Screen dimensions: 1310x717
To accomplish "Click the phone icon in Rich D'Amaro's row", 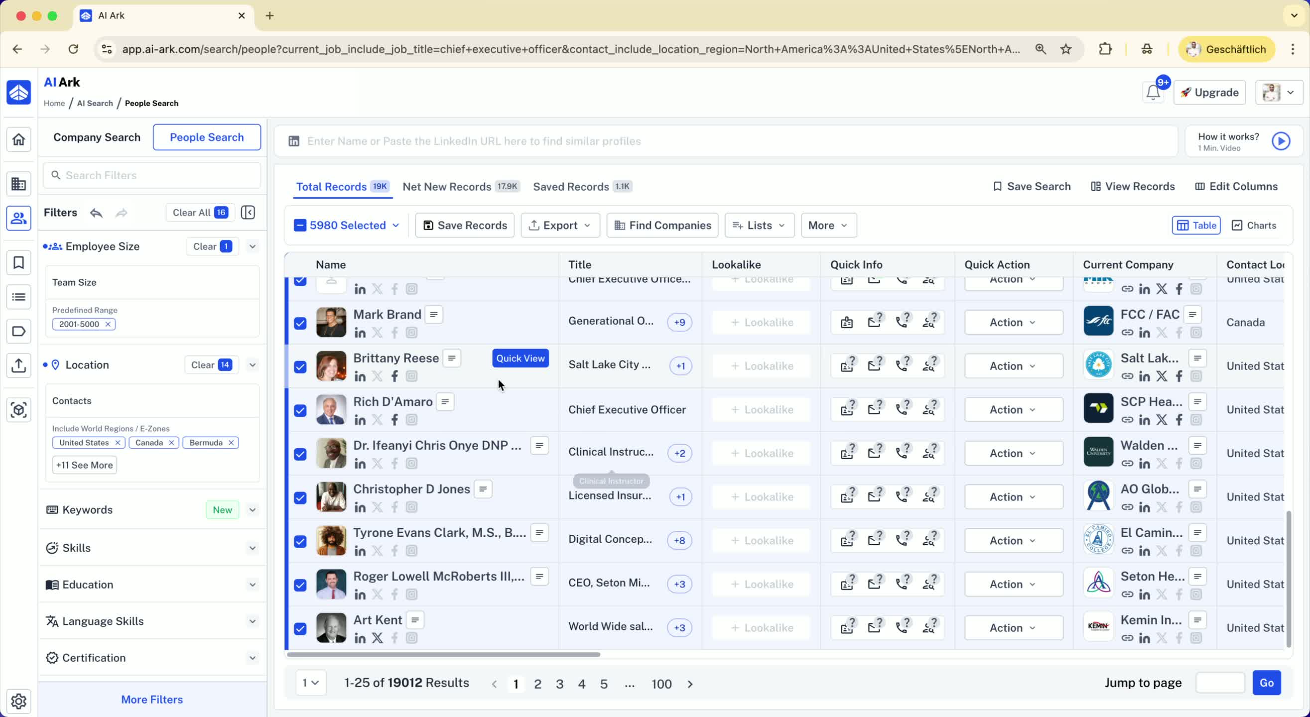I will [x=902, y=409].
